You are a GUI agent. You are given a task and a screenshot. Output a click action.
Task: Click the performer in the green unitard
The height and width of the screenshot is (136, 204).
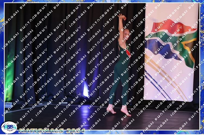pos(120,65)
